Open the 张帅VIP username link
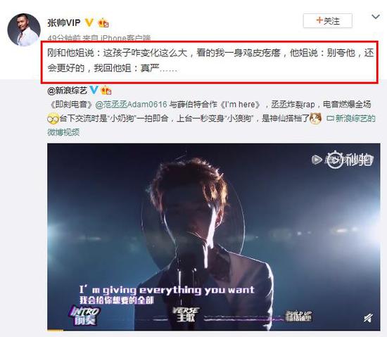 [64, 23]
